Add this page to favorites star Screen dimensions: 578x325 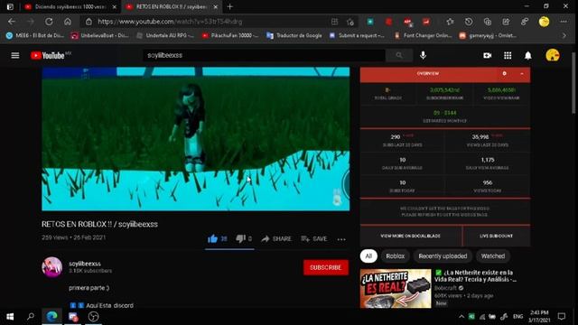point(350,22)
